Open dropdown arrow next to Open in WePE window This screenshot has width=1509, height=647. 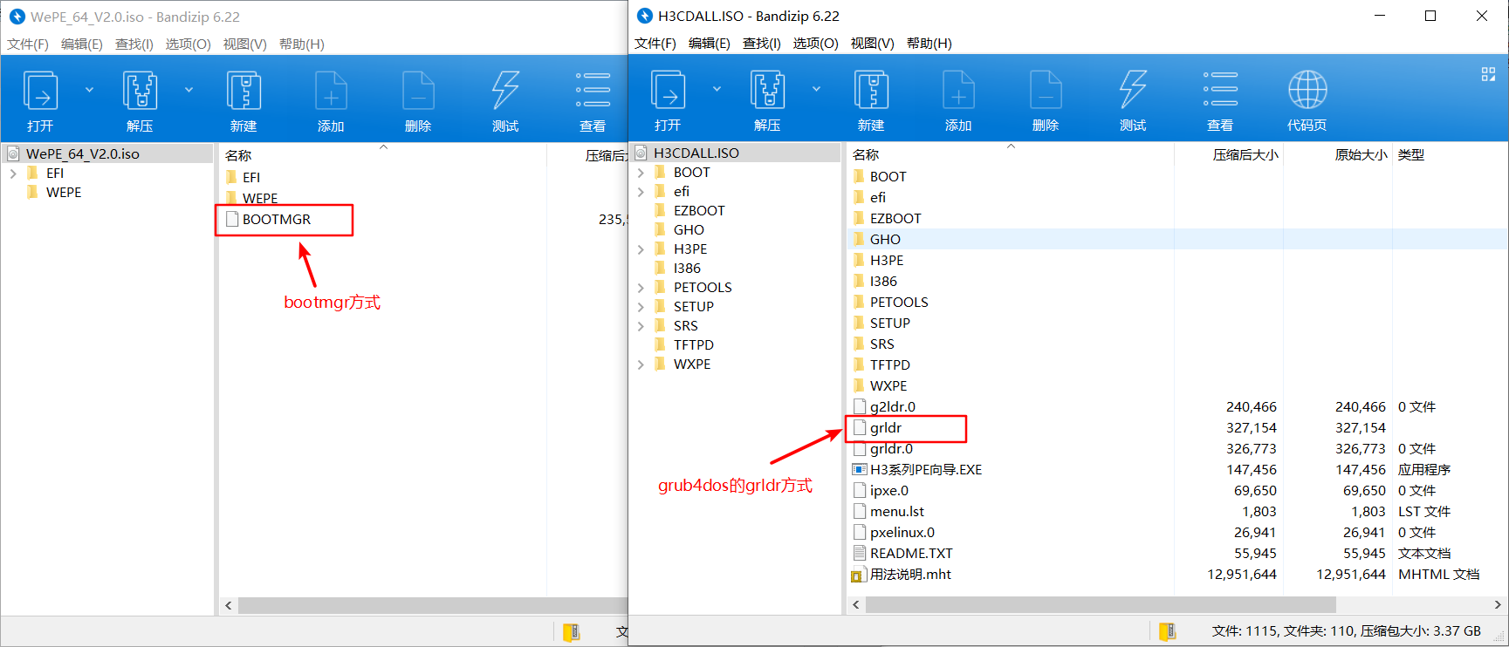pyautogui.click(x=89, y=90)
